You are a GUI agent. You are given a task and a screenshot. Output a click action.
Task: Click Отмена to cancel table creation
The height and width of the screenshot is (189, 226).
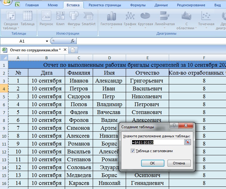pyautogui.click(x=179, y=163)
